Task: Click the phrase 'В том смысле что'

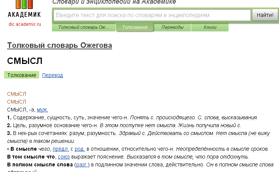Action: [31, 157]
